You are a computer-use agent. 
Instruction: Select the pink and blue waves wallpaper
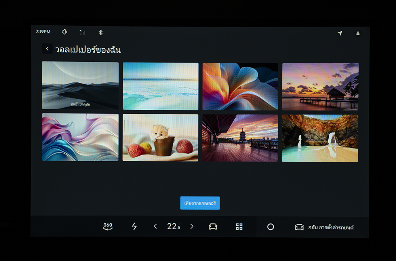point(80,137)
